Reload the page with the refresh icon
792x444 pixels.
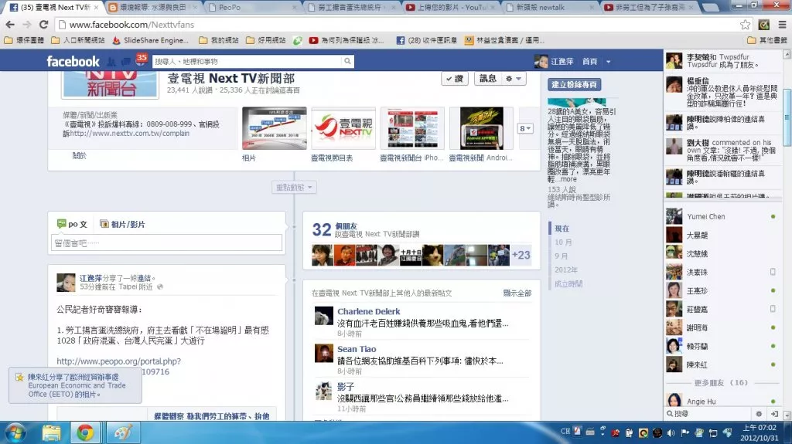click(44, 24)
